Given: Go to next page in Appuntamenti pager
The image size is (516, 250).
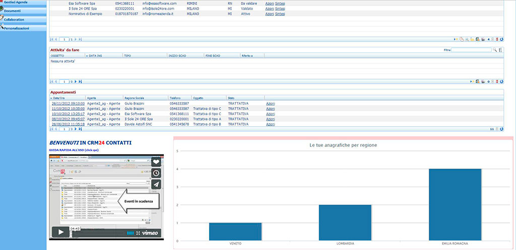Looking at the screenshot, I should (76, 129).
